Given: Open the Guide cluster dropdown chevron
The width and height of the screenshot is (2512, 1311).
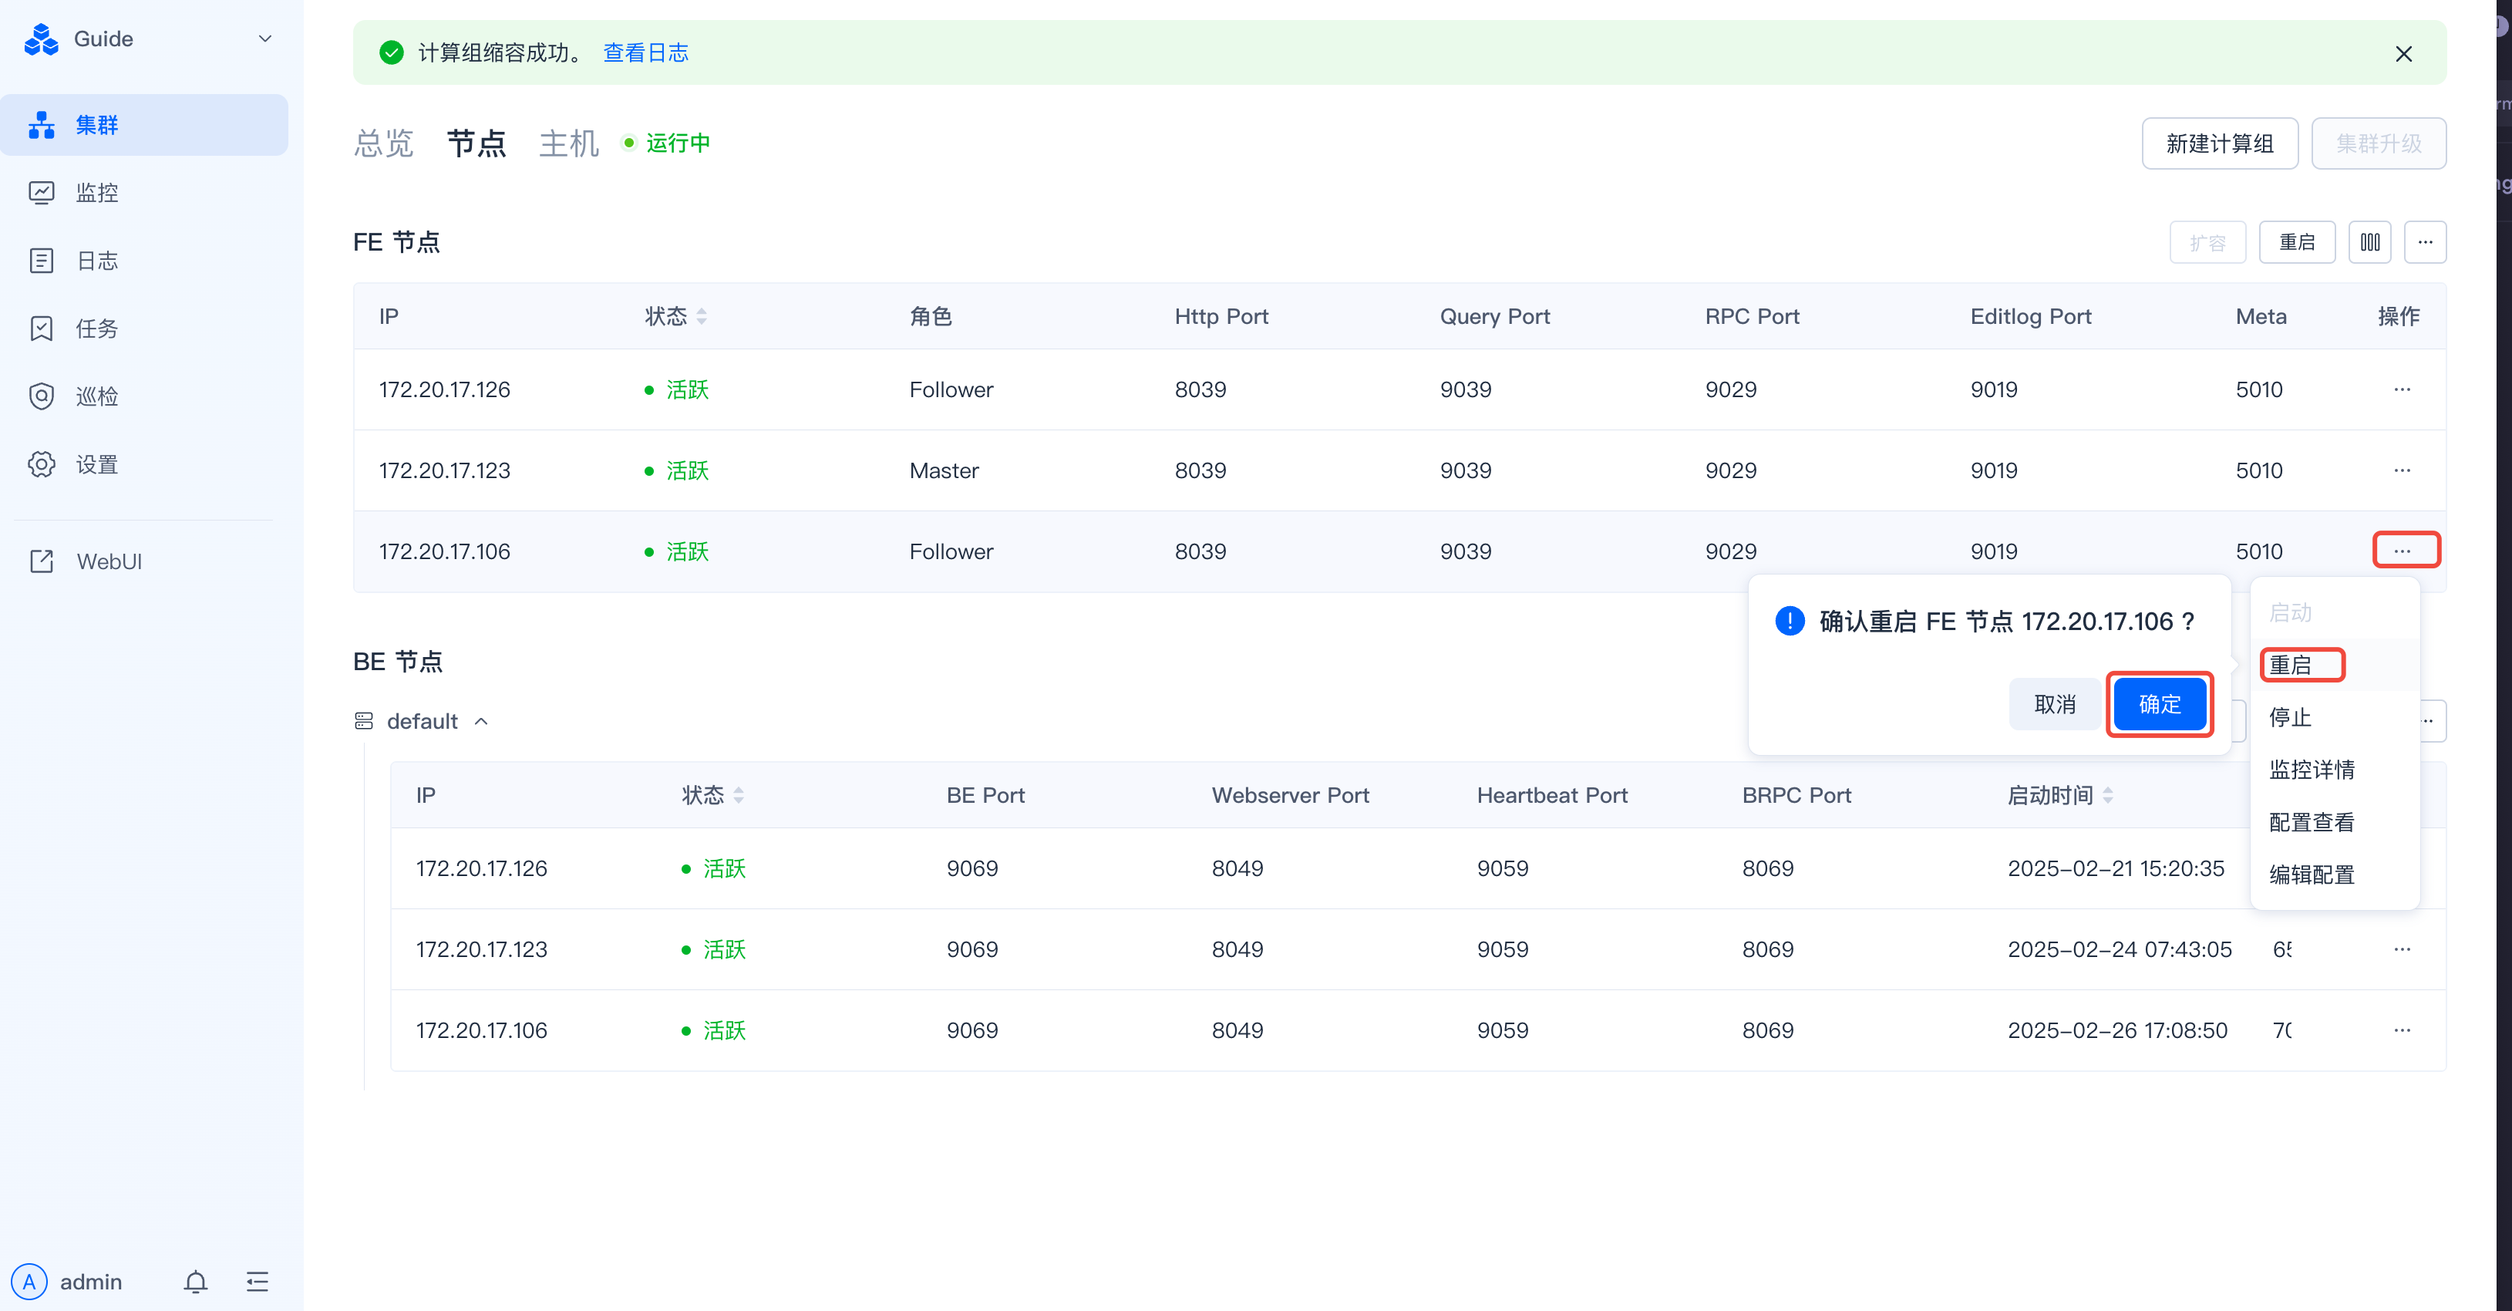Looking at the screenshot, I should coord(264,39).
